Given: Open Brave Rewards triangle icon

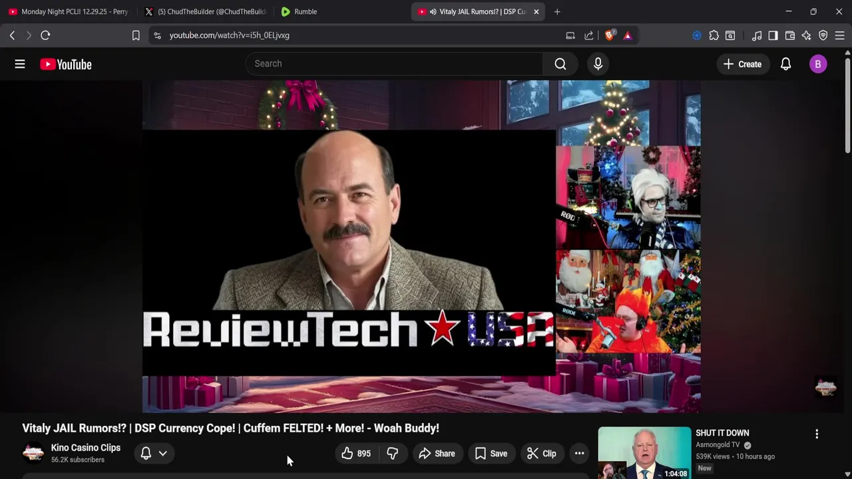Looking at the screenshot, I should (x=628, y=35).
